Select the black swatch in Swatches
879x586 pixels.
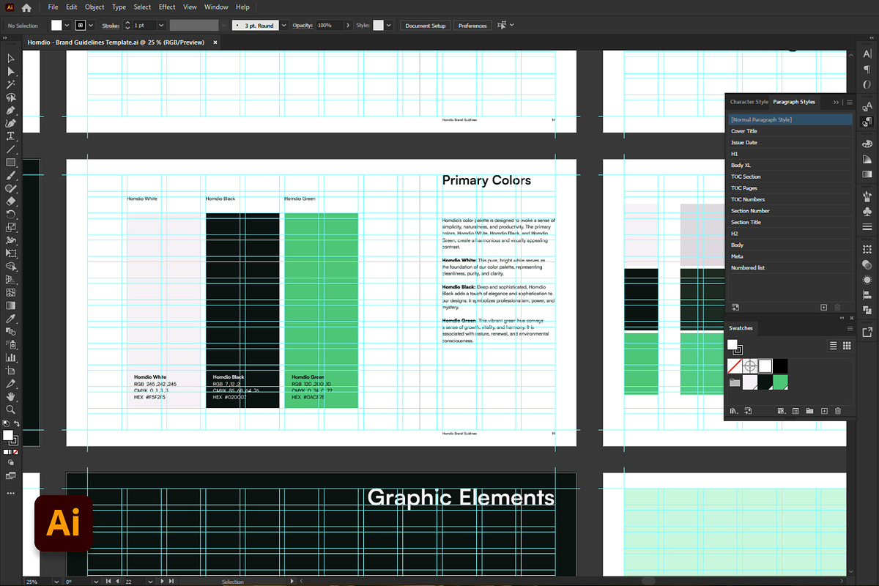[x=781, y=366]
